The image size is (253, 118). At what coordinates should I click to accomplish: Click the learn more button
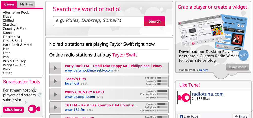point(238,67)
